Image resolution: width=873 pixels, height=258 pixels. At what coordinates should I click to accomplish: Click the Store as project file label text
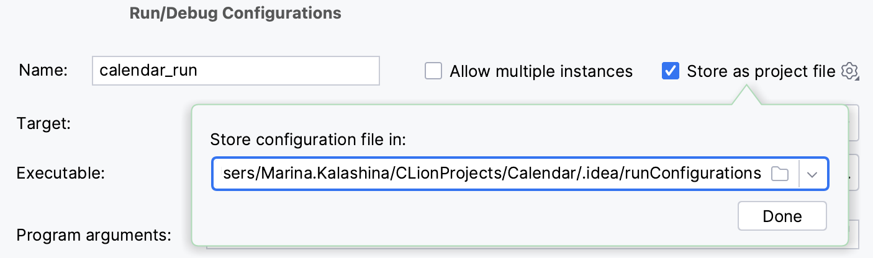click(x=761, y=71)
